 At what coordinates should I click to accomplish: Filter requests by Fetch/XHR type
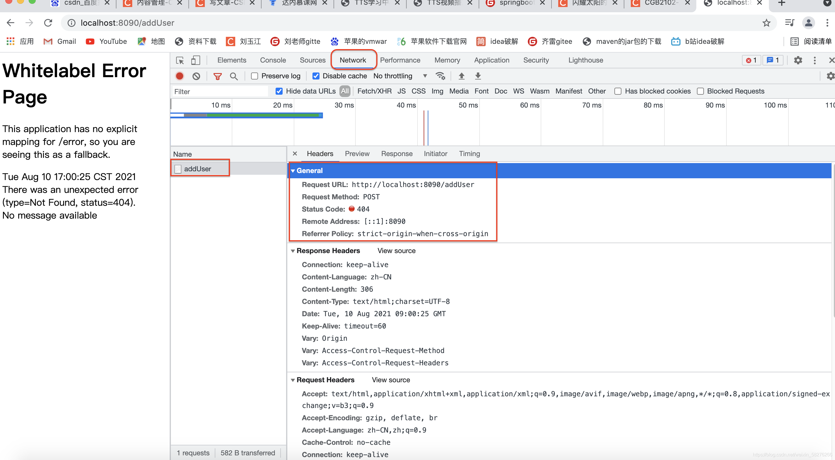tap(374, 91)
